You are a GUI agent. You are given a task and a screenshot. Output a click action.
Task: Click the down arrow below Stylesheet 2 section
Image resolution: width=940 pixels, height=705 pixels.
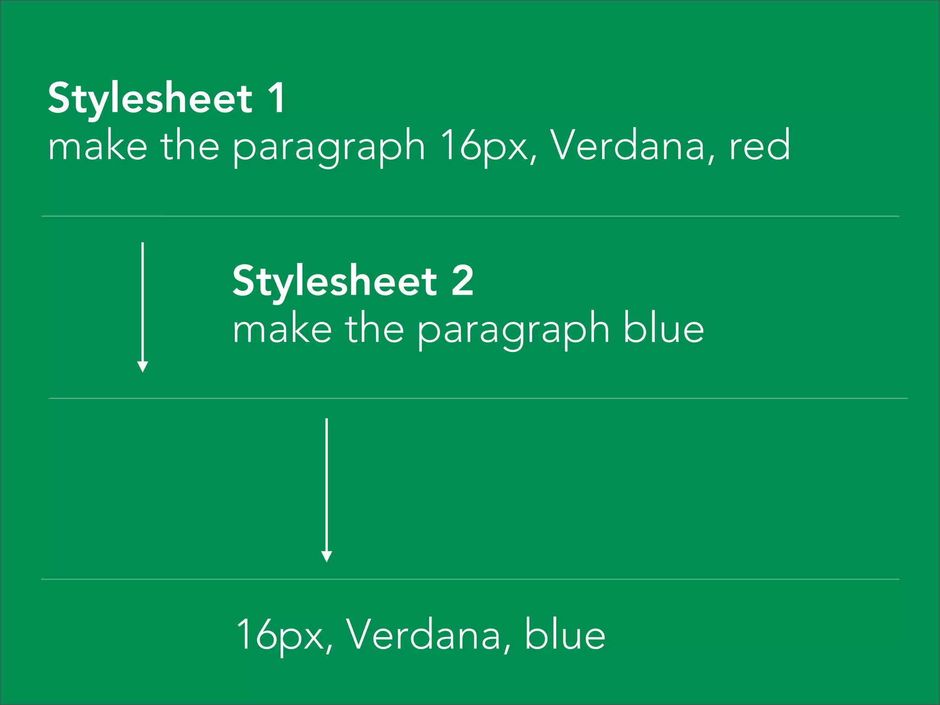click(326, 490)
